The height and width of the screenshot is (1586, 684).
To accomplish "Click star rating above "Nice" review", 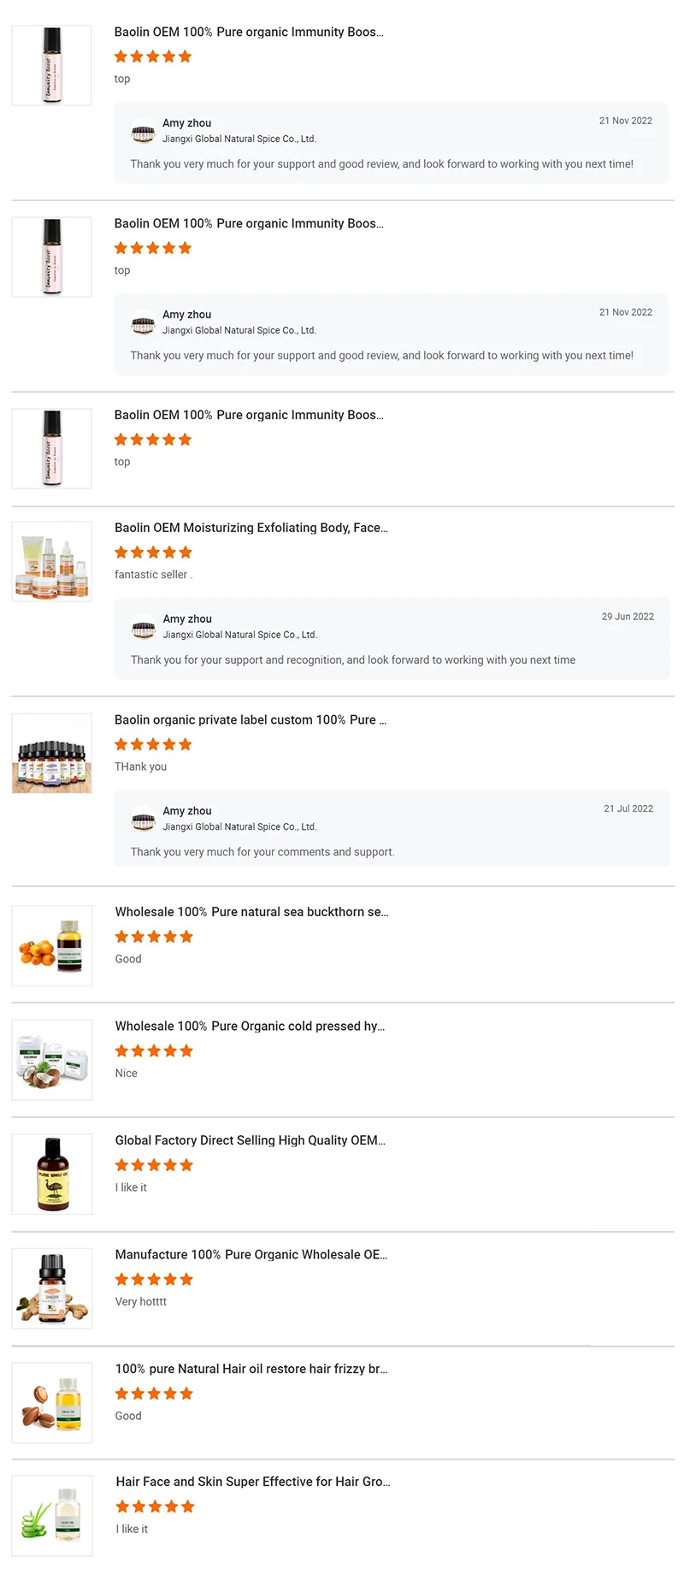I will (154, 1051).
